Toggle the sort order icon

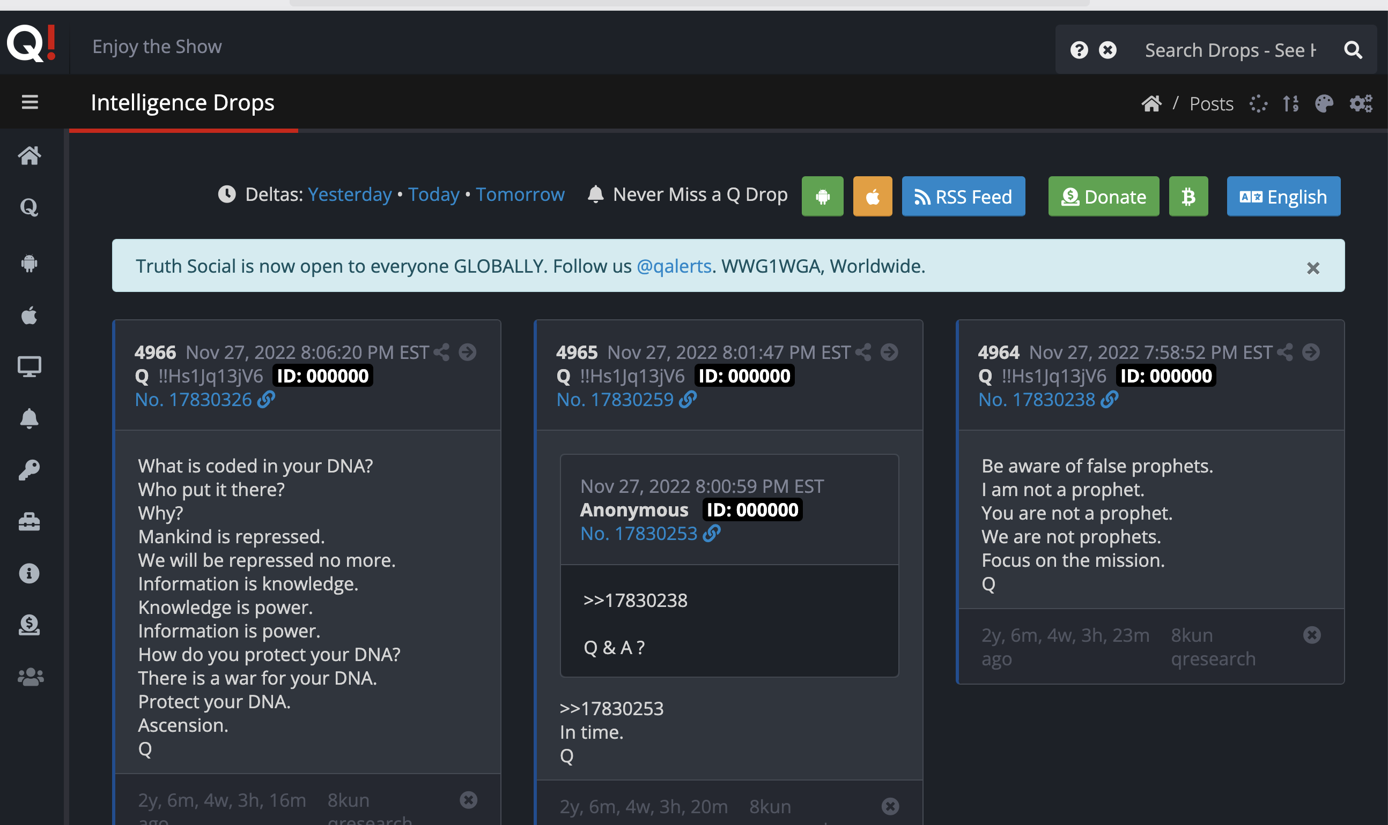(1290, 104)
